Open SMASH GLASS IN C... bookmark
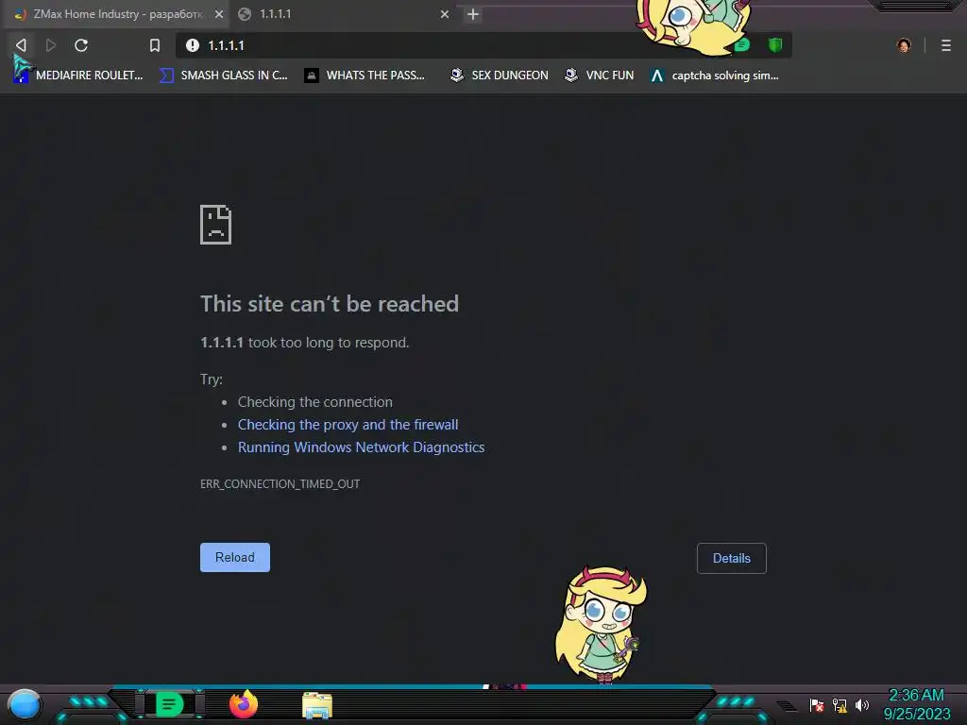 click(x=224, y=76)
